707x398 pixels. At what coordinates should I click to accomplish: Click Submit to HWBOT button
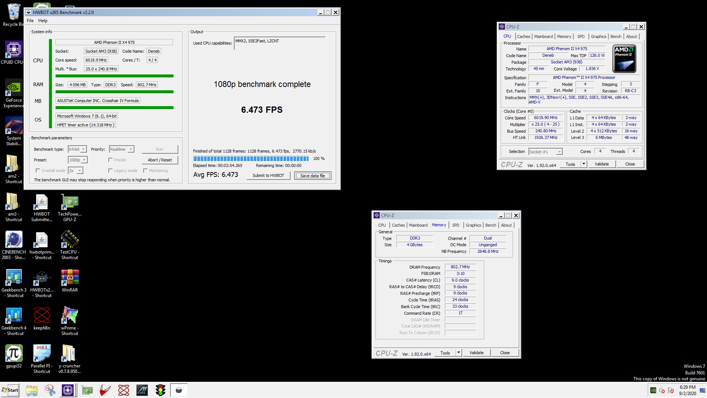pos(268,175)
